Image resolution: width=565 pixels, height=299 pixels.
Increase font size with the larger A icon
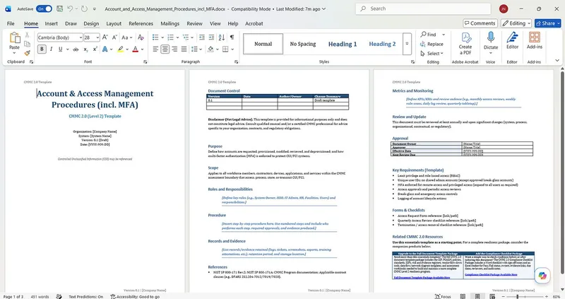(x=105, y=37)
